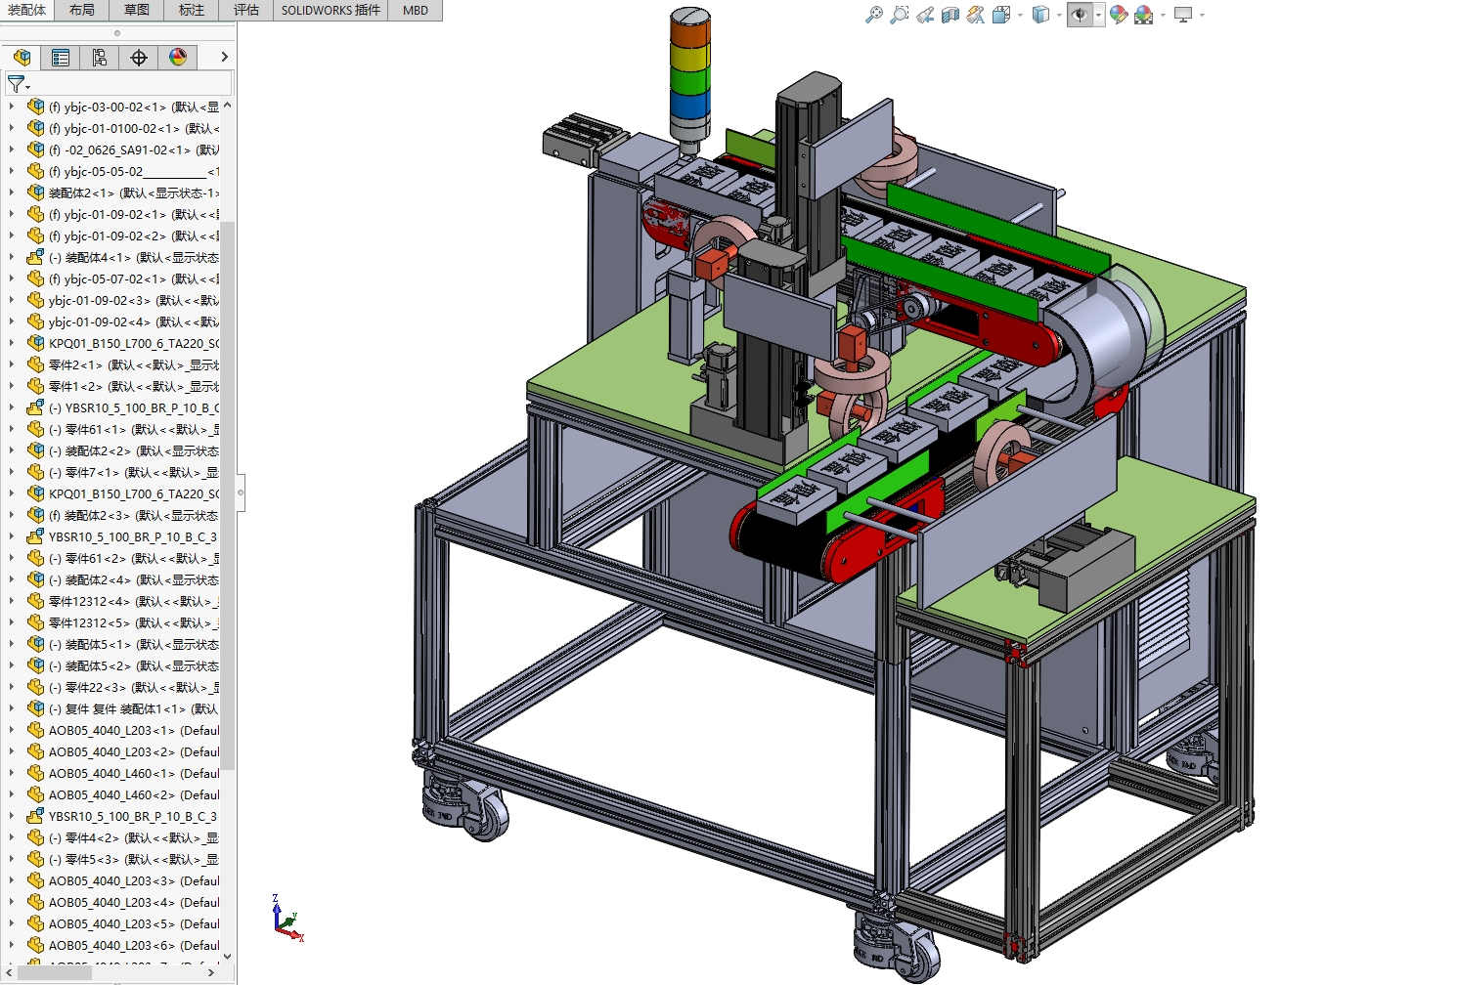Image resolution: width=1457 pixels, height=985 pixels.
Task: Open the 标注 ribbon tab
Action: pos(192,10)
